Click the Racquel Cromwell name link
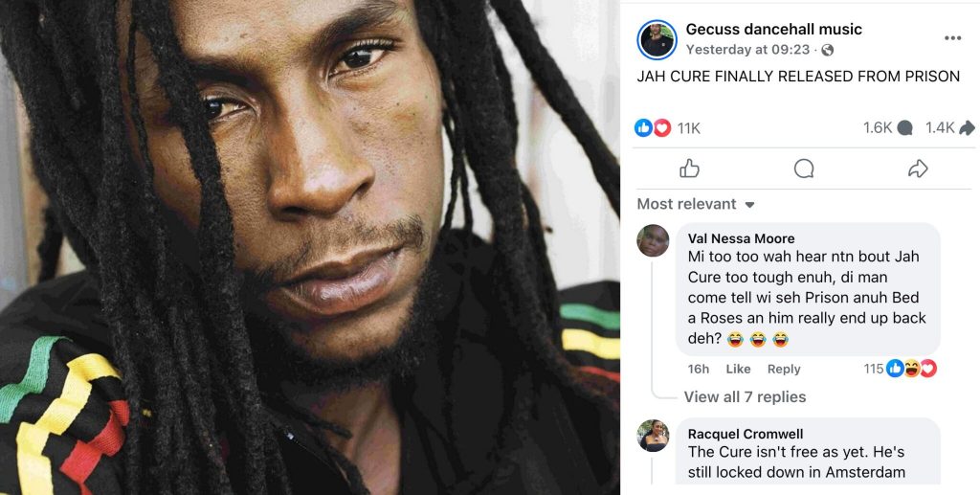Screen dimensions: 980x495 (745, 434)
